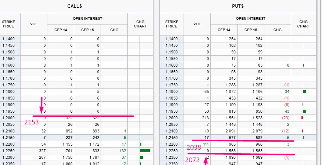Image resolution: width=322 pixels, height=165 pixels.
Task: Select strike 1,2000 in the PUTS table
Action: click(x=172, y=118)
